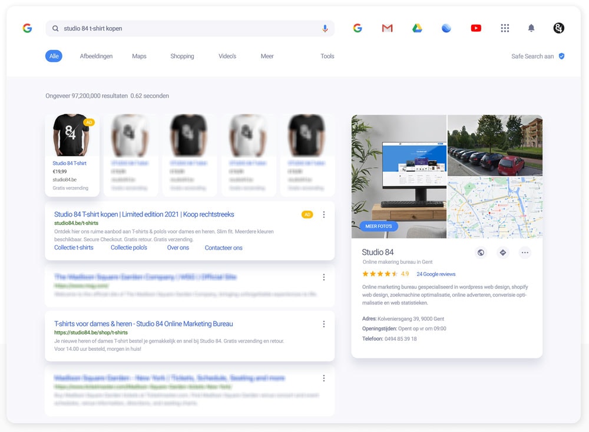589x432 pixels.
Task: Click the notifications bell icon
Action: pyautogui.click(x=531, y=28)
